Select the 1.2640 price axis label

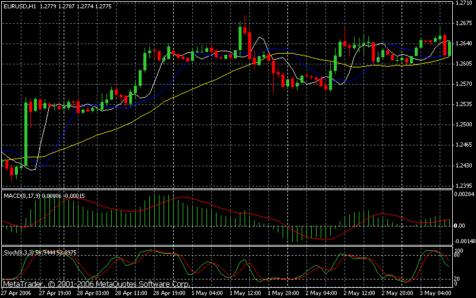pyautogui.click(x=464, y=43)
